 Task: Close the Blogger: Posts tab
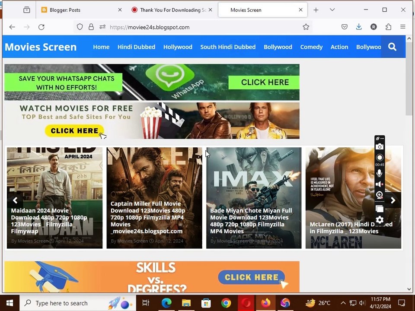point(120,10)
